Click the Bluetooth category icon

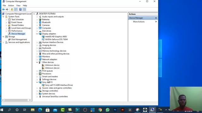(x=40, y=22)
